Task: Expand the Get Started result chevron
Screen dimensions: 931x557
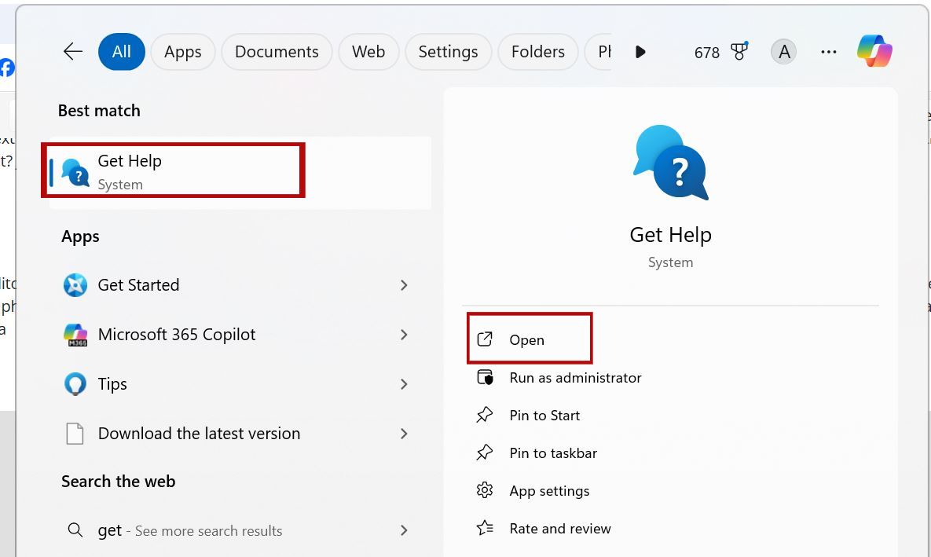Action: 404,285
